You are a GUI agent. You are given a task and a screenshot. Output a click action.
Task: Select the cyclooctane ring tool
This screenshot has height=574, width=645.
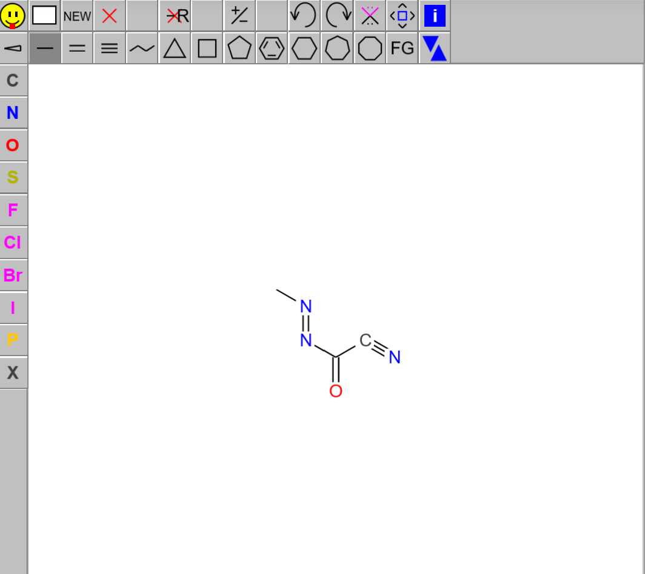(370, 49)
